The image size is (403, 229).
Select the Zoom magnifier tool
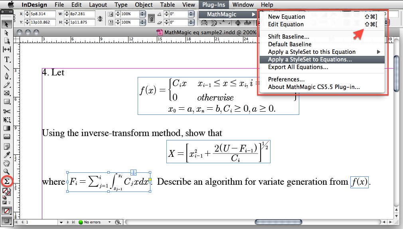(x=7, y=172)
